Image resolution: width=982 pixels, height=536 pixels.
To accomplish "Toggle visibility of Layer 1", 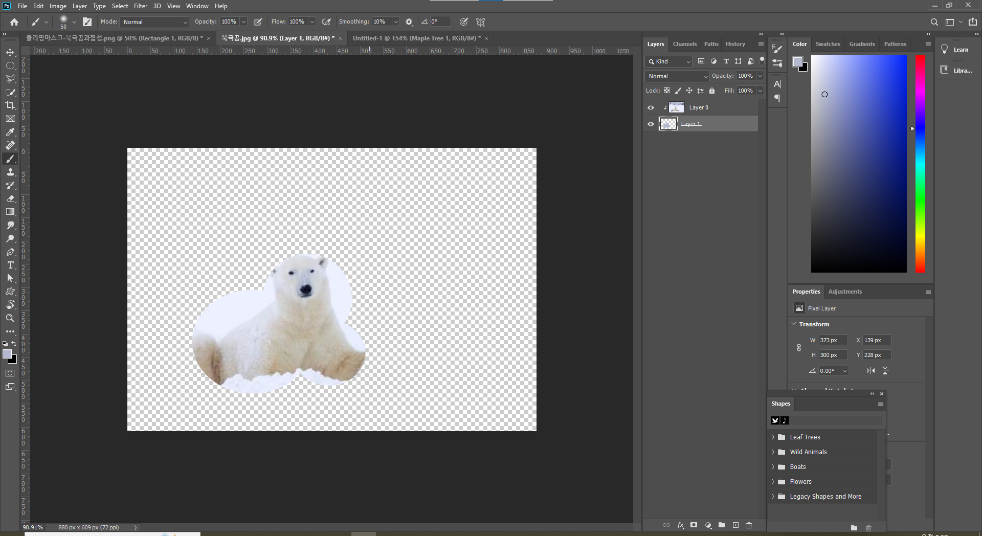I will click(x=651, y=124).
